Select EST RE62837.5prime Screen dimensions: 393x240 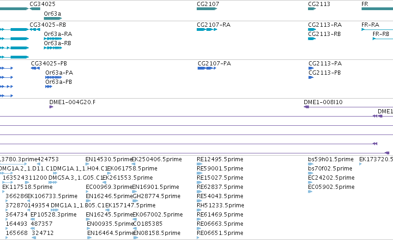click(x=220, y=187)
